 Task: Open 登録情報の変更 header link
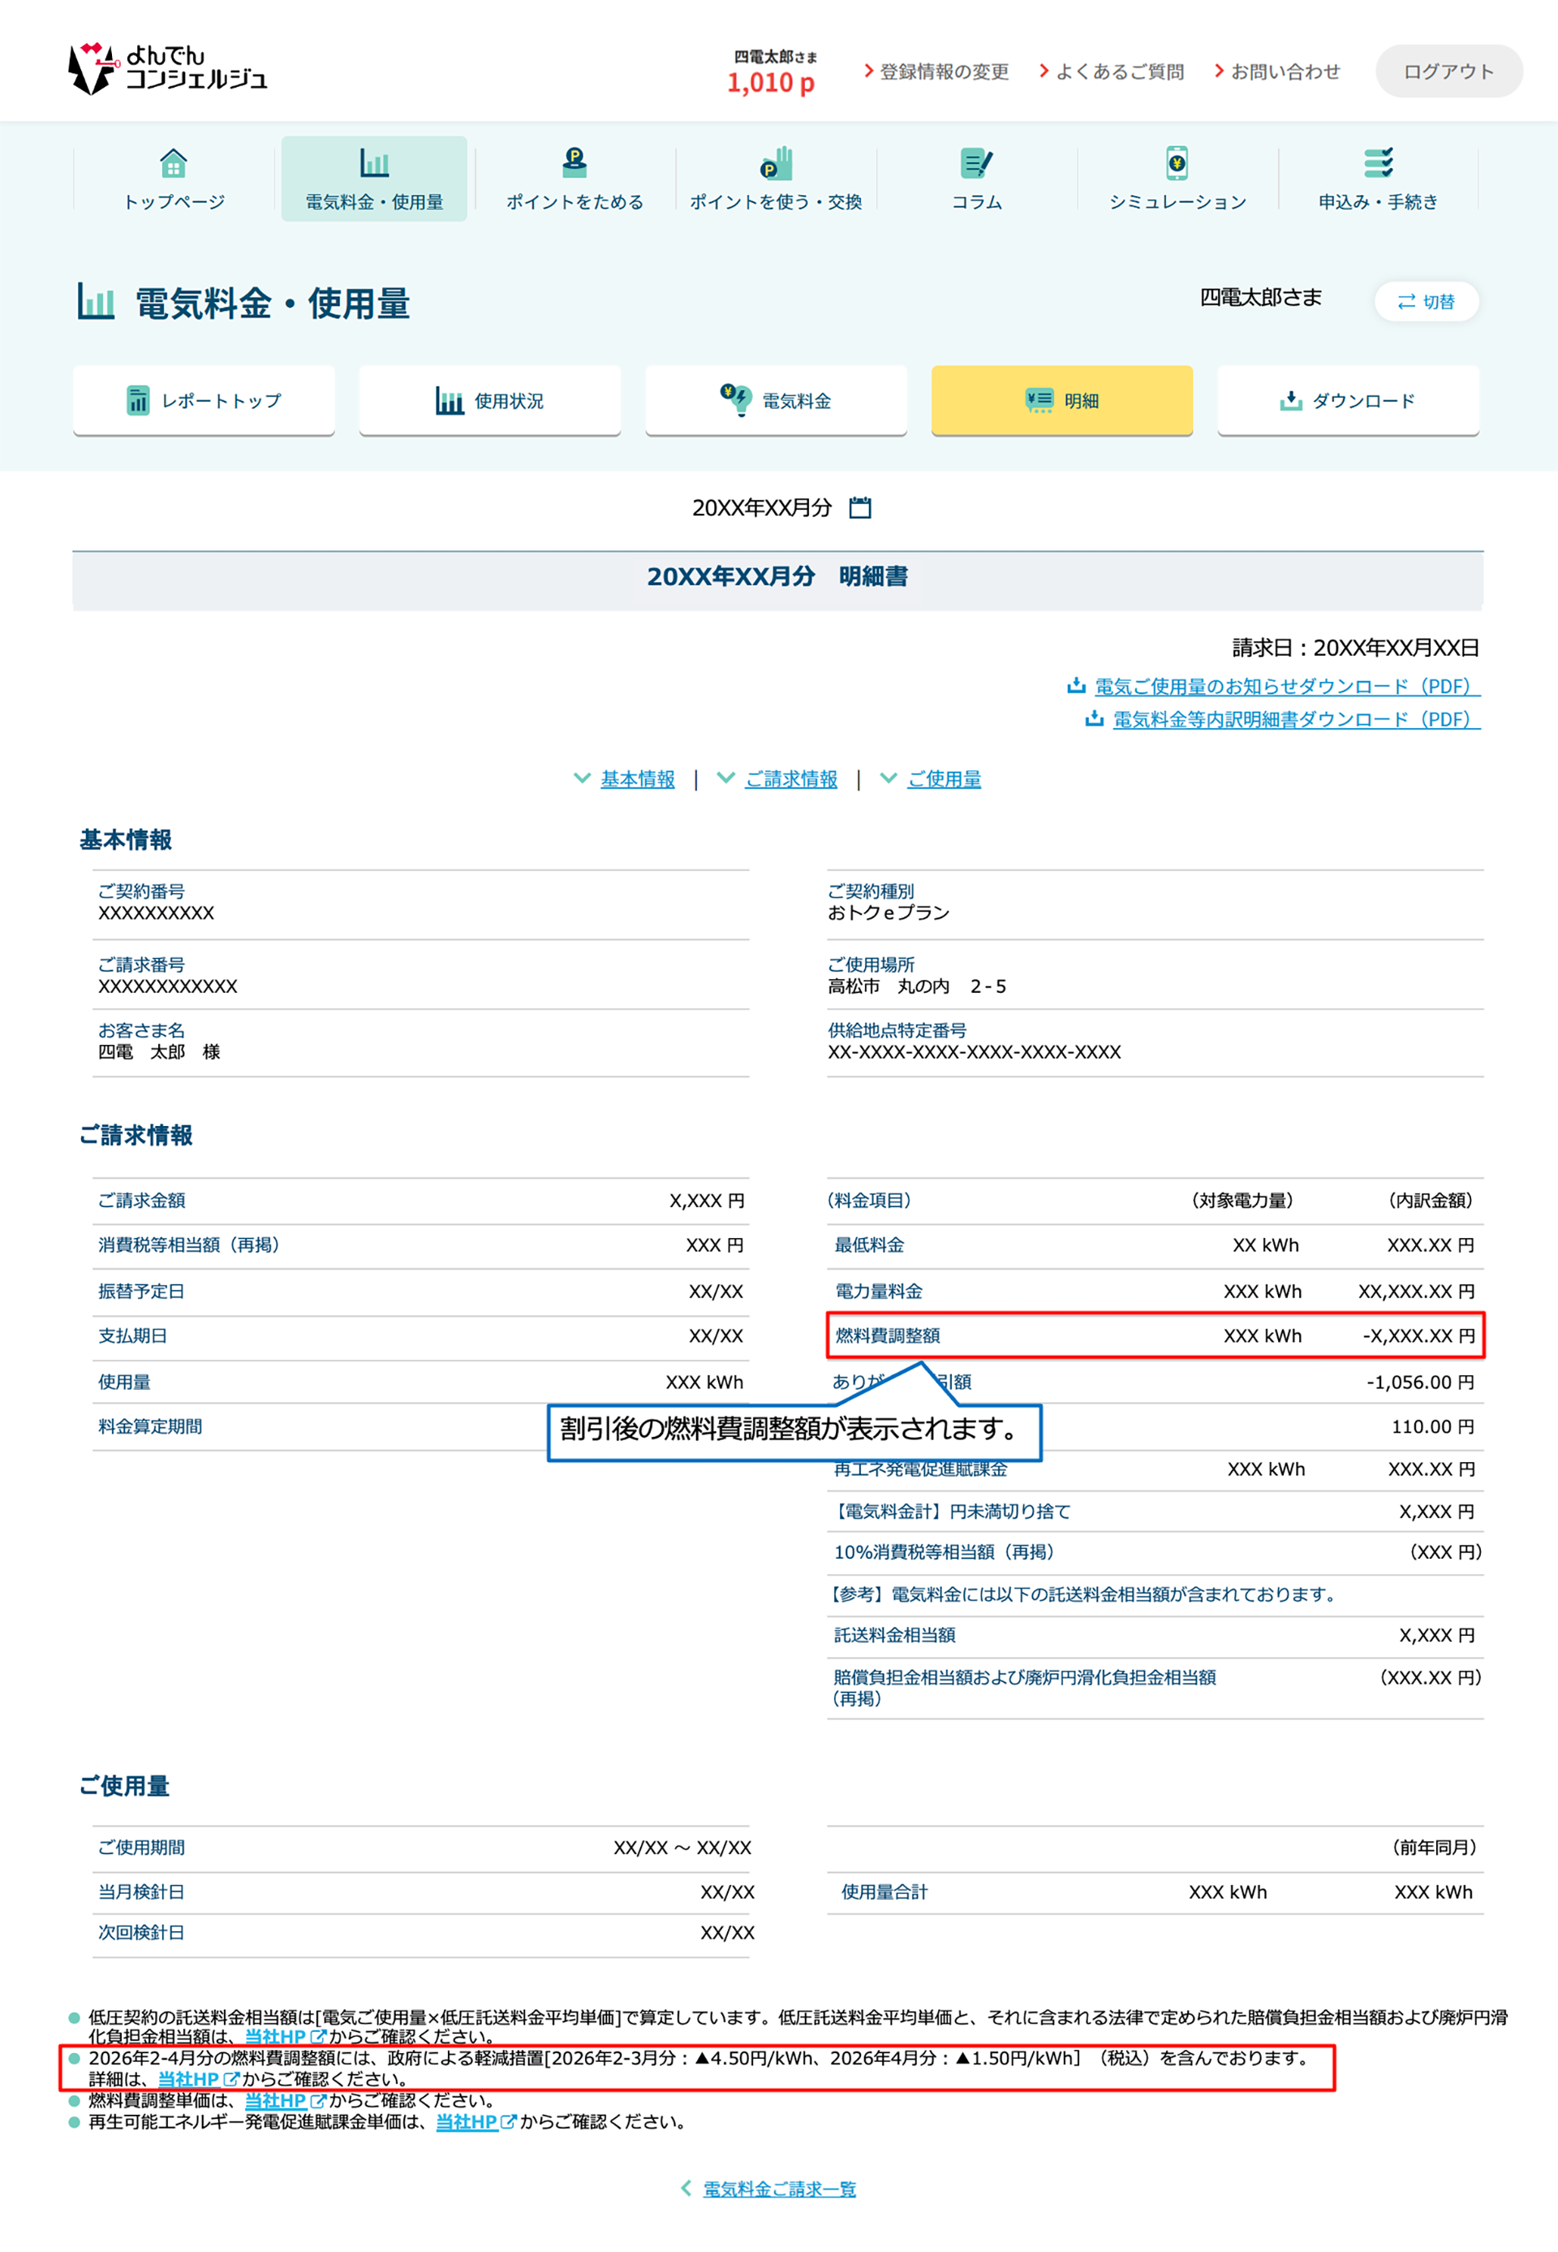[943, 71]
